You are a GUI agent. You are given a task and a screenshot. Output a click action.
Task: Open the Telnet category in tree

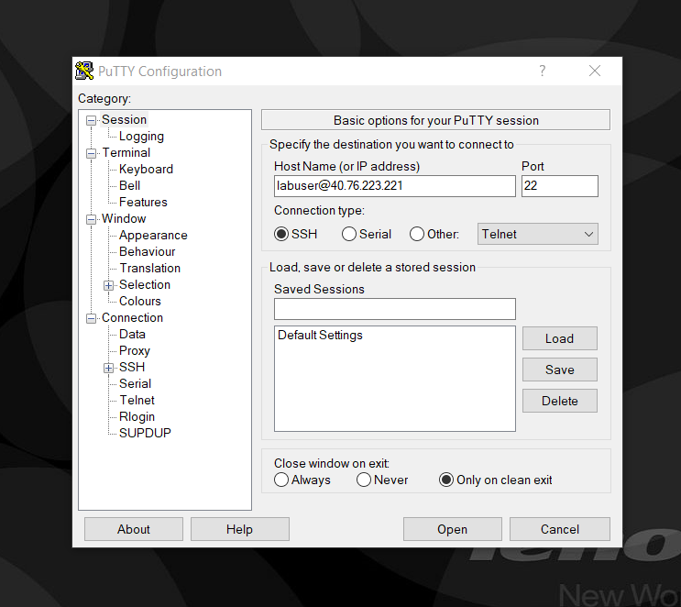[137, 400]
